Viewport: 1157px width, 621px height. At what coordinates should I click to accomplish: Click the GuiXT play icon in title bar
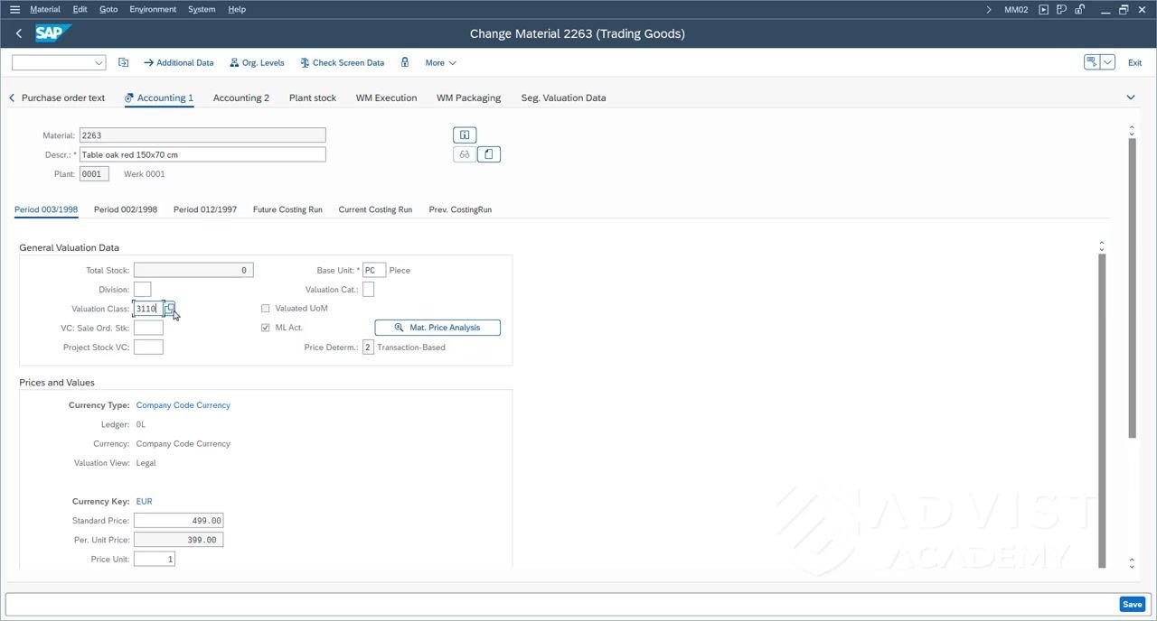pos(1044,9)
